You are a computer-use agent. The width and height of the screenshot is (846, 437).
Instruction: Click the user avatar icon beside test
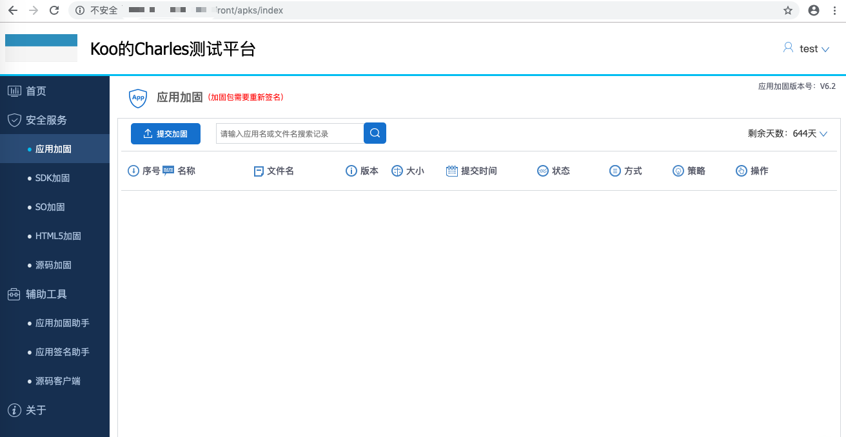(788, 48)
